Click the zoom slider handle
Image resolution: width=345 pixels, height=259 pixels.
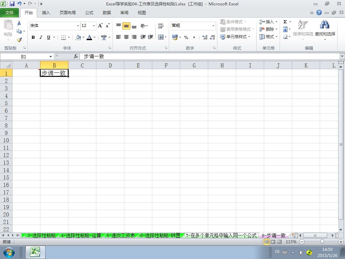coord(322,242)
